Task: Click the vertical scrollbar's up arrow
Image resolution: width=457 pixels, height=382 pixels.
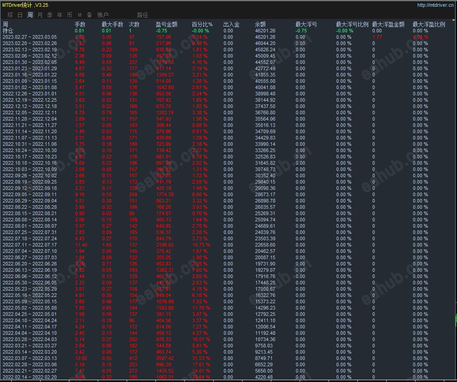Action: pyautogui.click(x=453, y=21)
